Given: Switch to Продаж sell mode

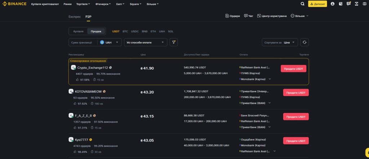Looking at the screenshot, I should (96, 31).
